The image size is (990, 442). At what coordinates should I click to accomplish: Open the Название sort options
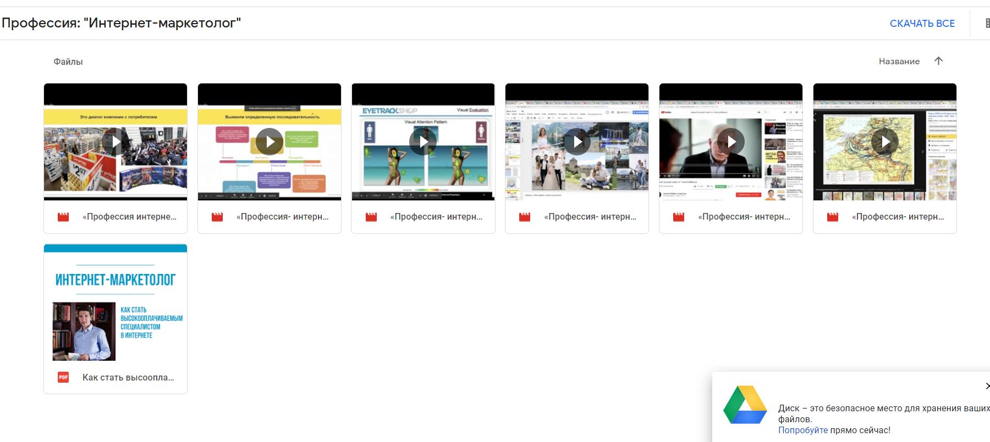click(899, 61)
